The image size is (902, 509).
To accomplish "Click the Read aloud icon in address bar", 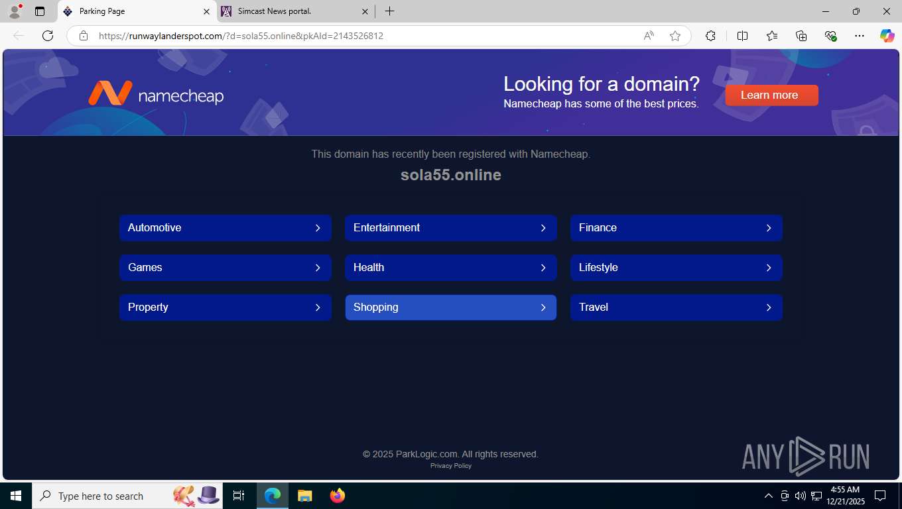I will pyautogui.click(x=649, y=36).
